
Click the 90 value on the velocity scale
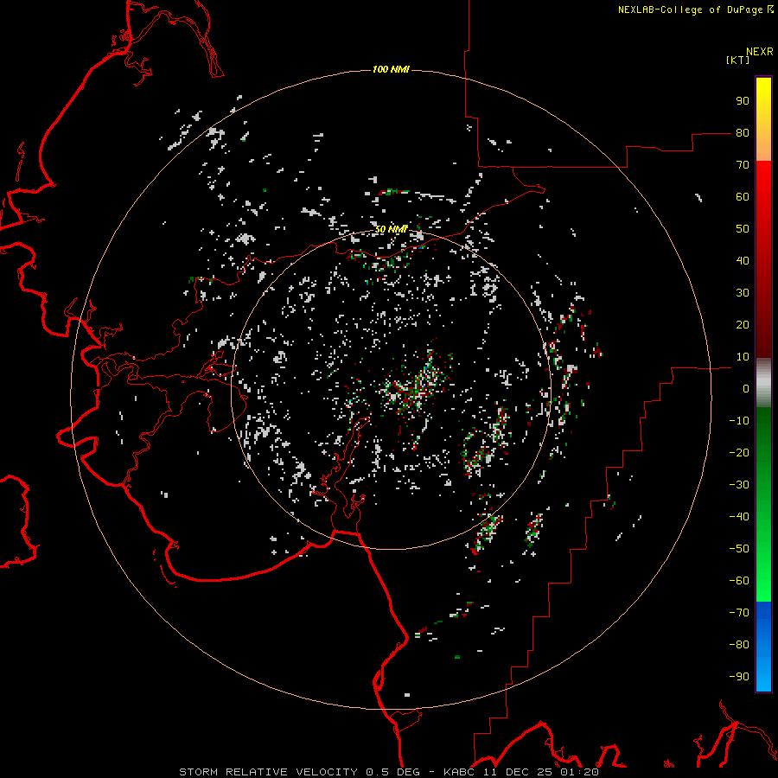pos(743,101)
